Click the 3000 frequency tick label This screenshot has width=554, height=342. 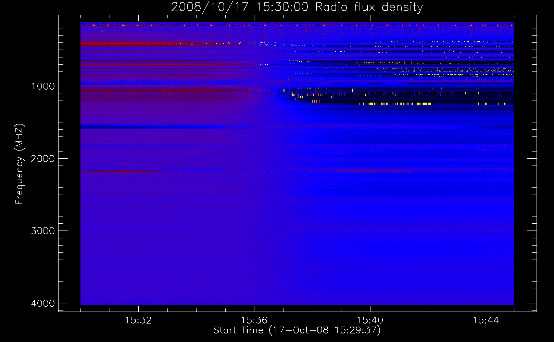43,231
